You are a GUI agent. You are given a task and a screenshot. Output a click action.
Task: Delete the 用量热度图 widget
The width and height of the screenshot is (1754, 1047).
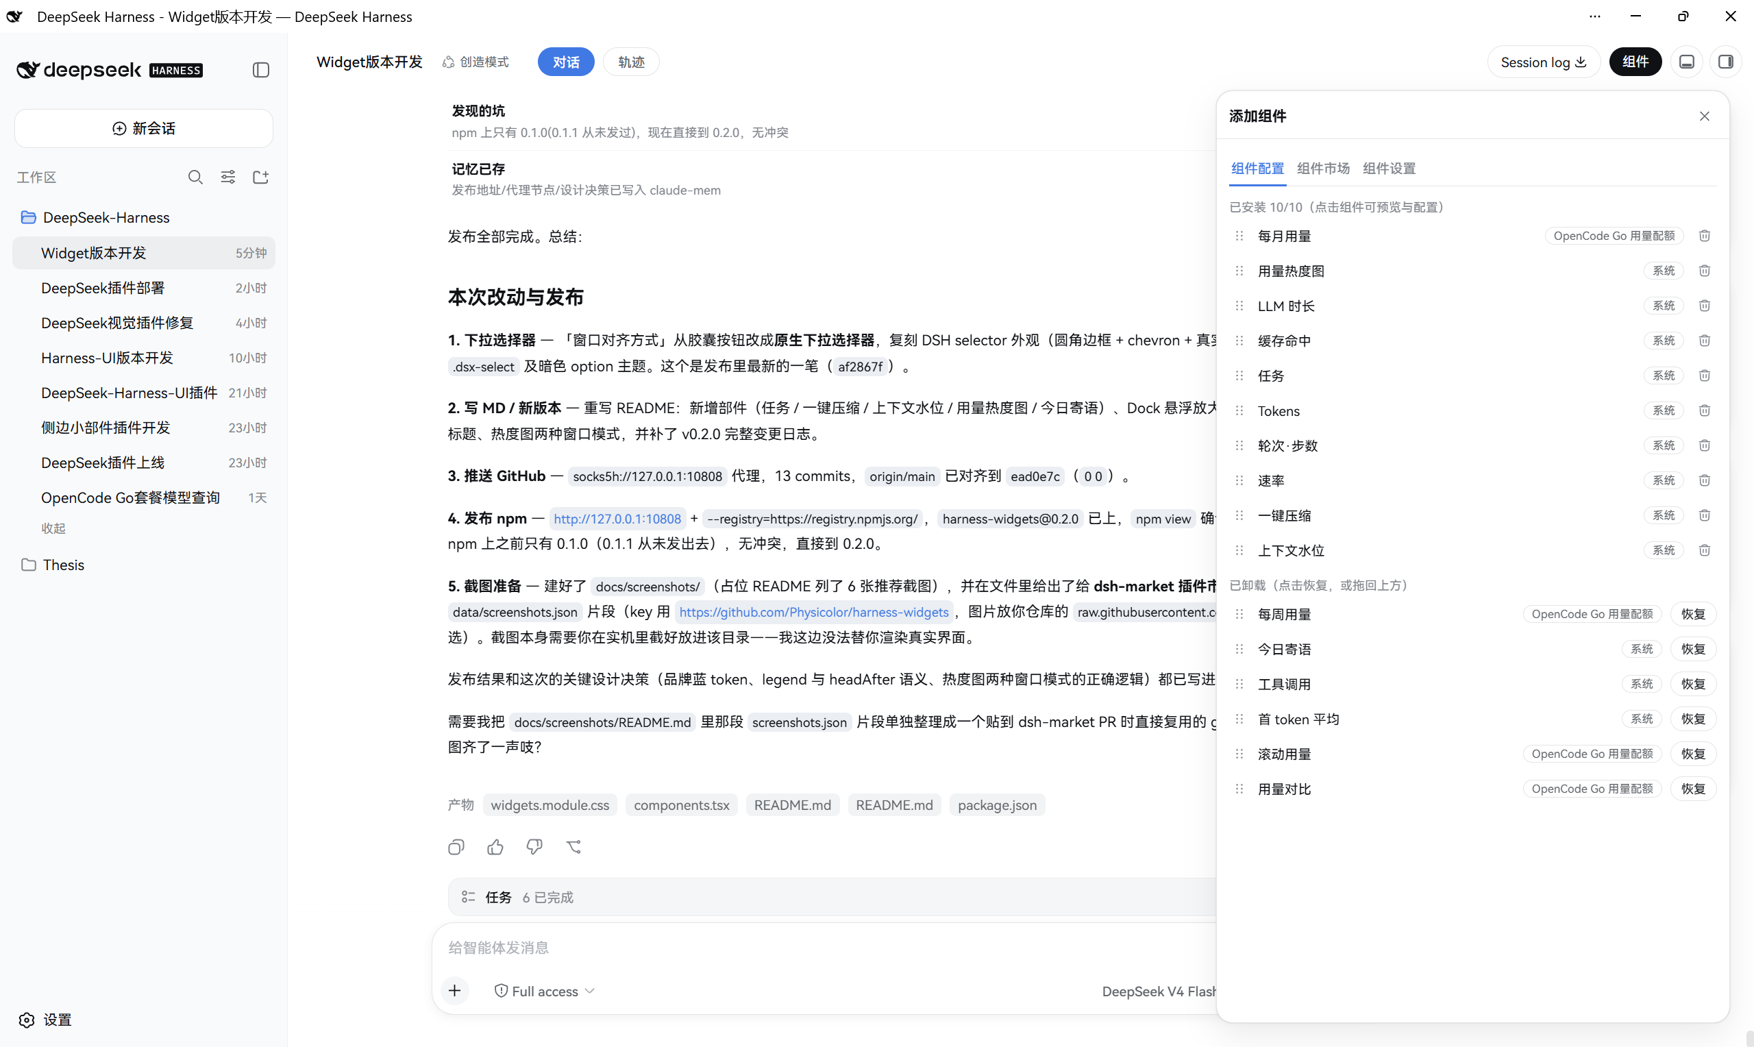[1705, 271]
